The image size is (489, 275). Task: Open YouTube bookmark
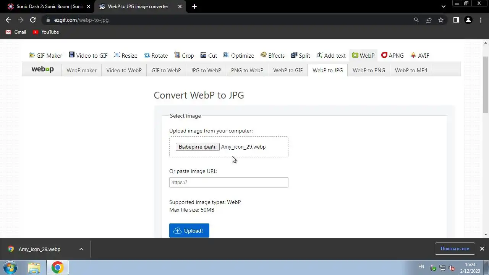[x=46, y=32]
